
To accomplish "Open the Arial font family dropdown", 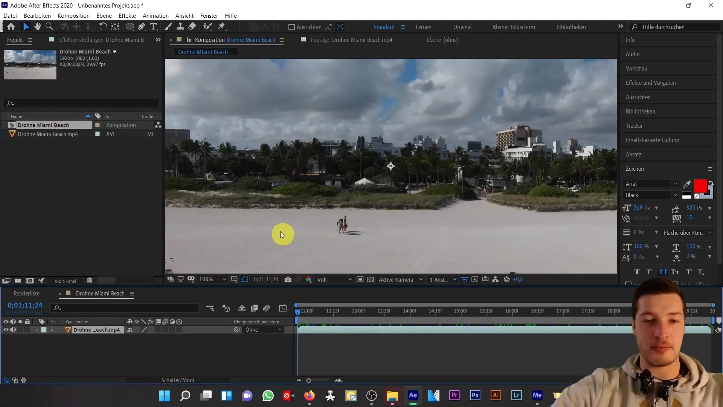I will point(651,184).
